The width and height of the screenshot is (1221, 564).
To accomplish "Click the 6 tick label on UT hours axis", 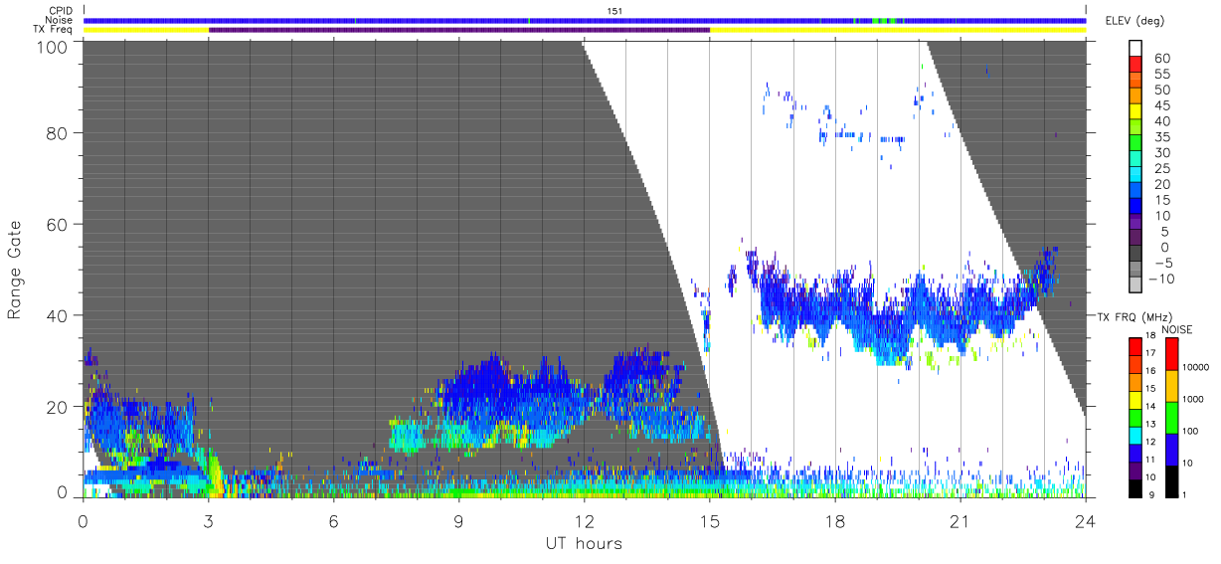I will pos(333,520).
